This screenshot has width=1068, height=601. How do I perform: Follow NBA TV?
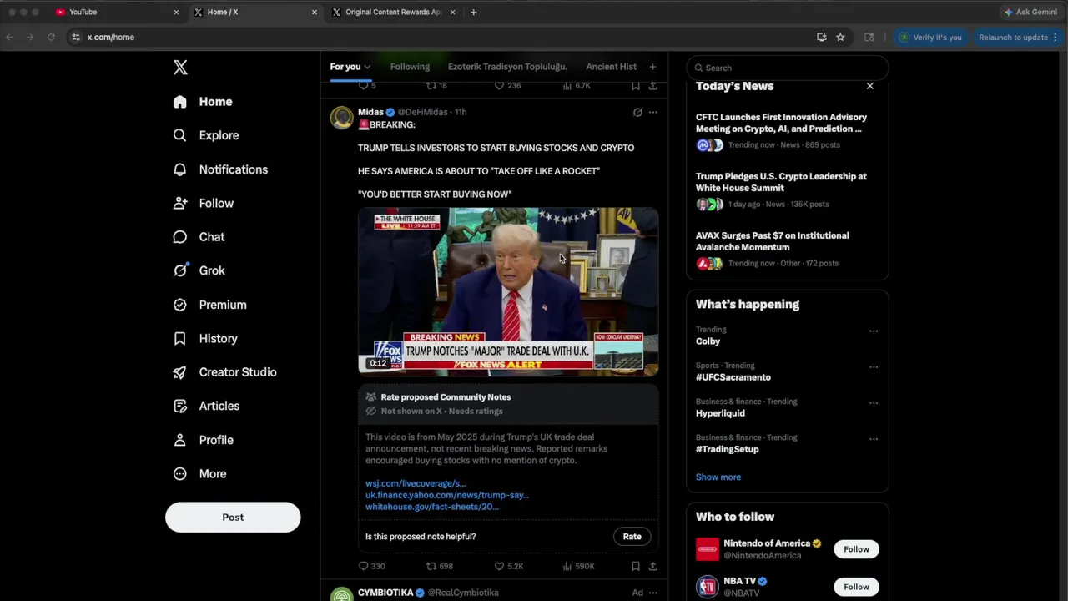(x=856, y=587)
